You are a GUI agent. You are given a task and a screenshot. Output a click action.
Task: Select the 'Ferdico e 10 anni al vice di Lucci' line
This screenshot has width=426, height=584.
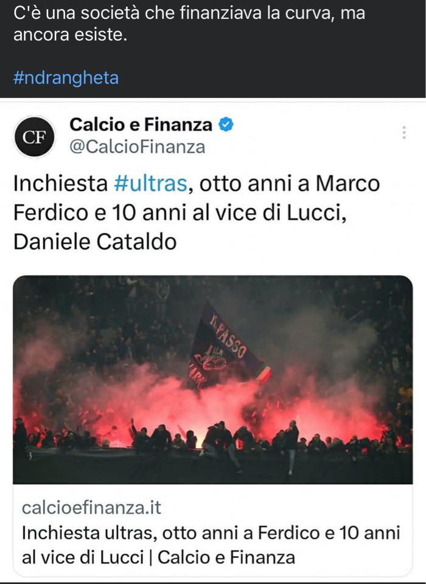point(180,213)
